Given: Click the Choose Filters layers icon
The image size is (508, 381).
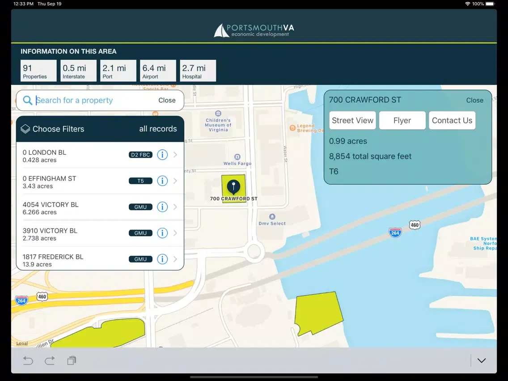Looking at the screenshot, I should [x=25, y=129].
